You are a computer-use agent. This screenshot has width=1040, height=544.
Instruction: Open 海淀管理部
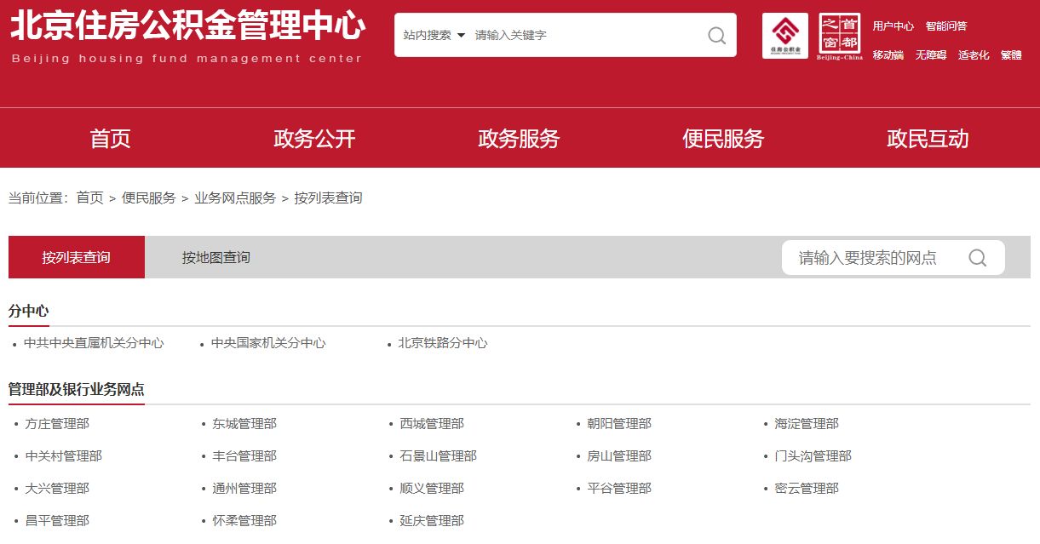807,423
